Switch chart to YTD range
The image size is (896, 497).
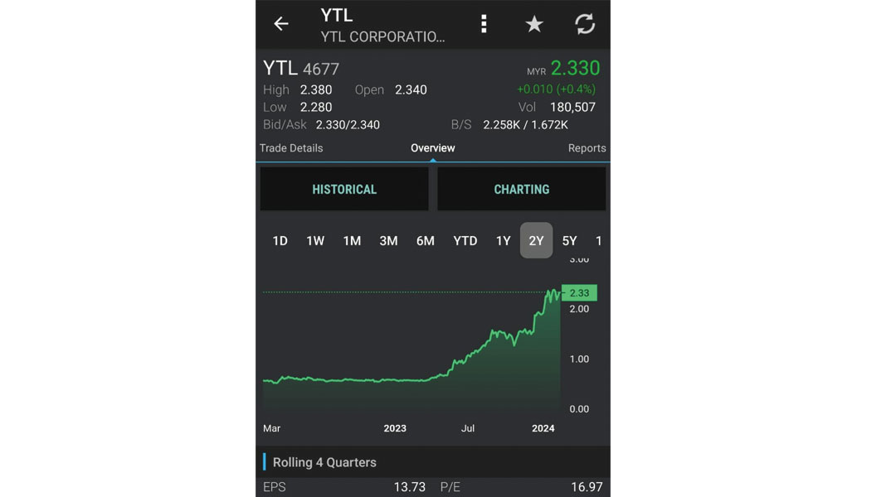[x=465, y=241]
